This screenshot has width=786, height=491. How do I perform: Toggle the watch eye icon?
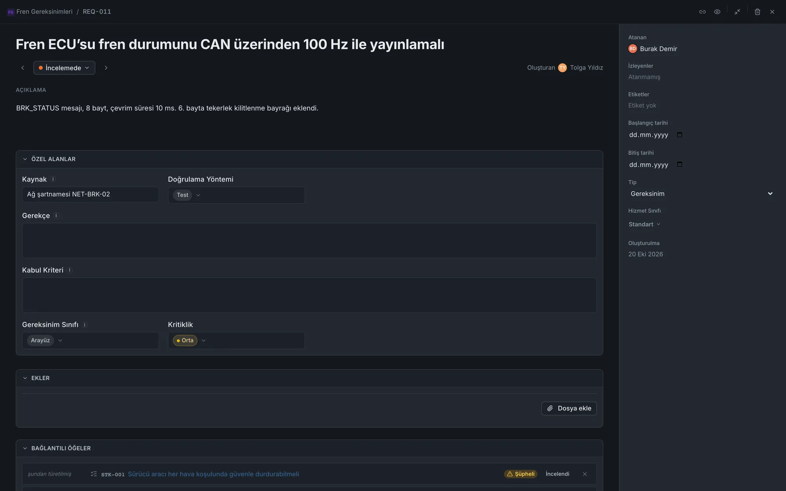717,12
